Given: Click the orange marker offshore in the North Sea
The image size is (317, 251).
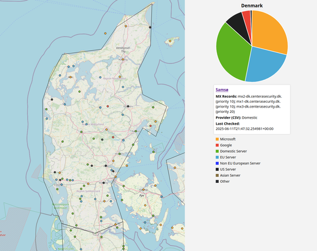Looking at the screenshot, I should pos(105,34).
